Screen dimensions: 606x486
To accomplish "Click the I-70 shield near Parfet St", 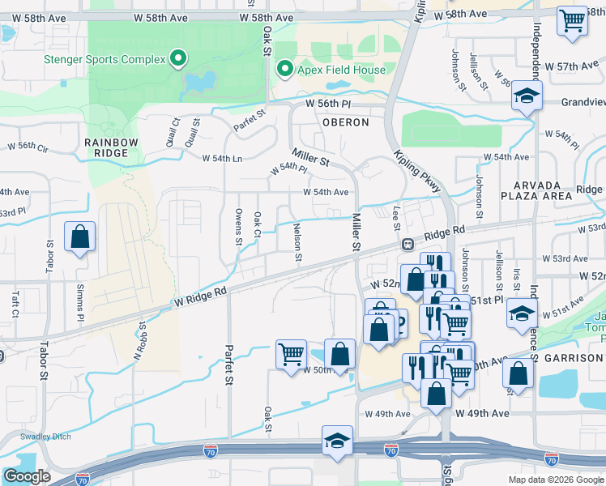I will (x=211, y=451).
